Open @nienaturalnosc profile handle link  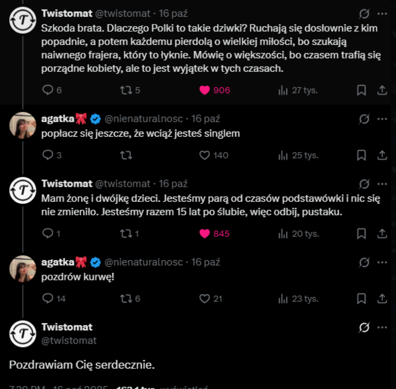coord(144,119)
